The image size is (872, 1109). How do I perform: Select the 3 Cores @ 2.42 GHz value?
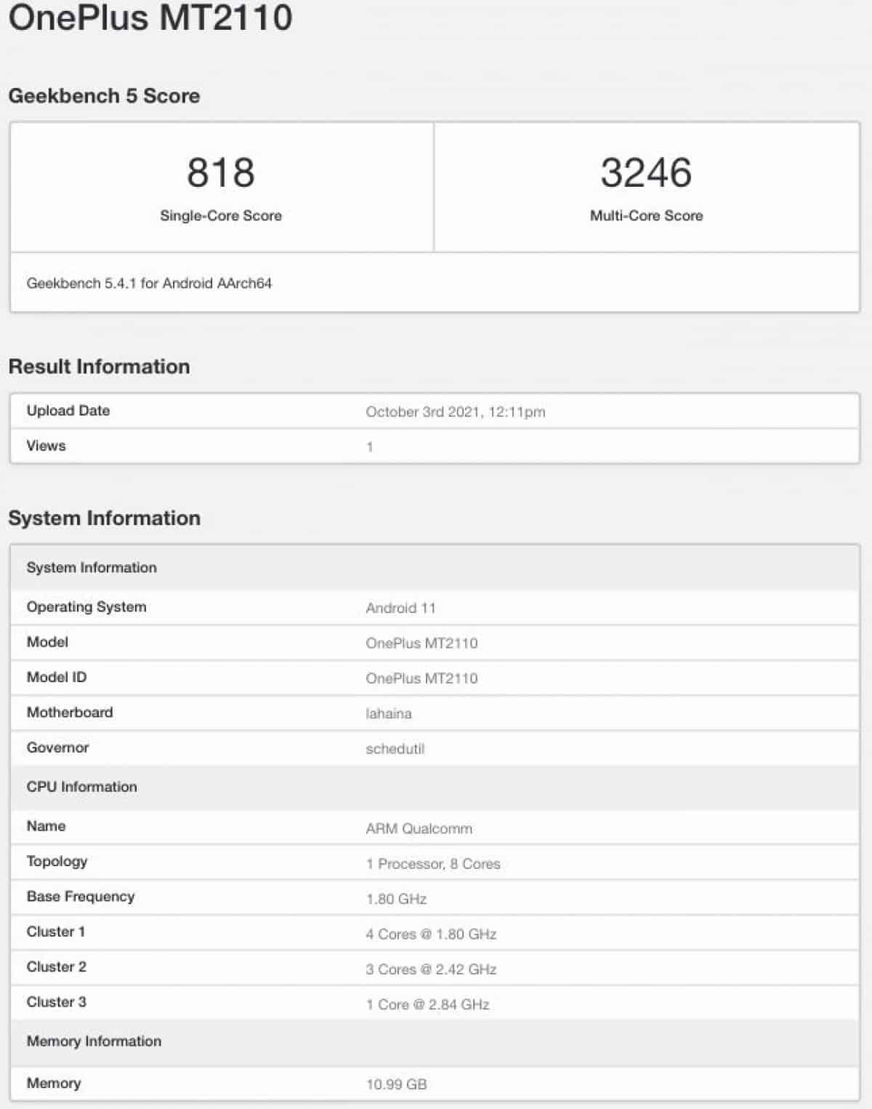pyautogui.click(x=431, y=969)
